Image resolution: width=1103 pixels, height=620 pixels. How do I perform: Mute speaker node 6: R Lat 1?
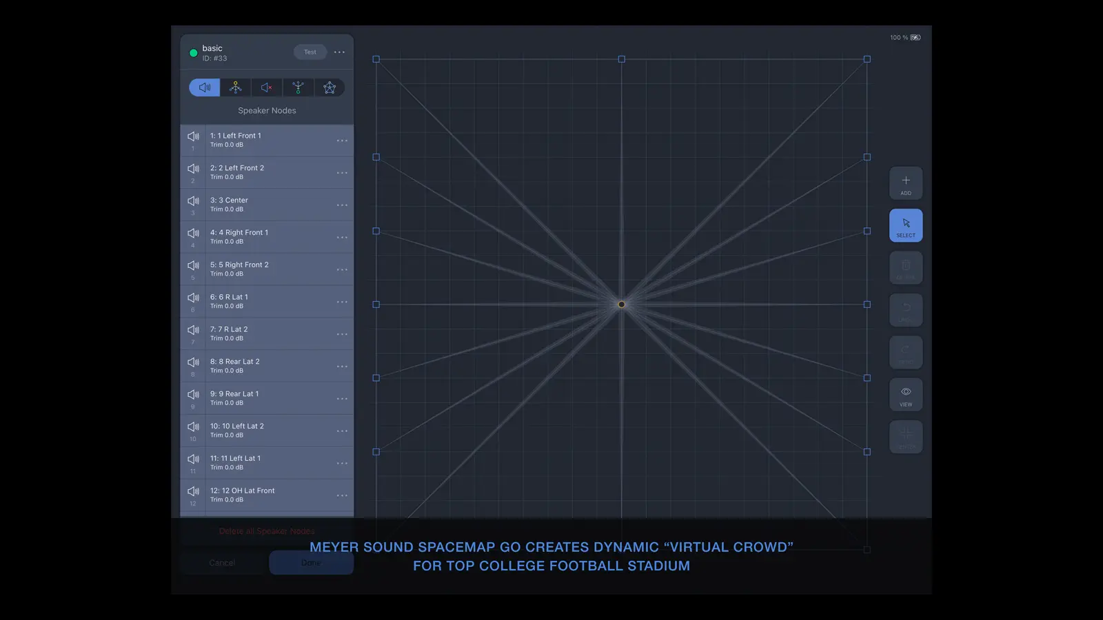pyautogui.click(x=192, y=298)
